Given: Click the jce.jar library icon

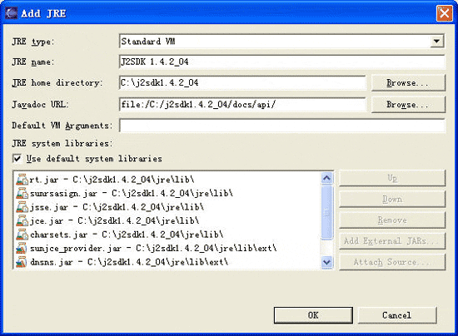Looking at the screenshot, I should point(22,220).
